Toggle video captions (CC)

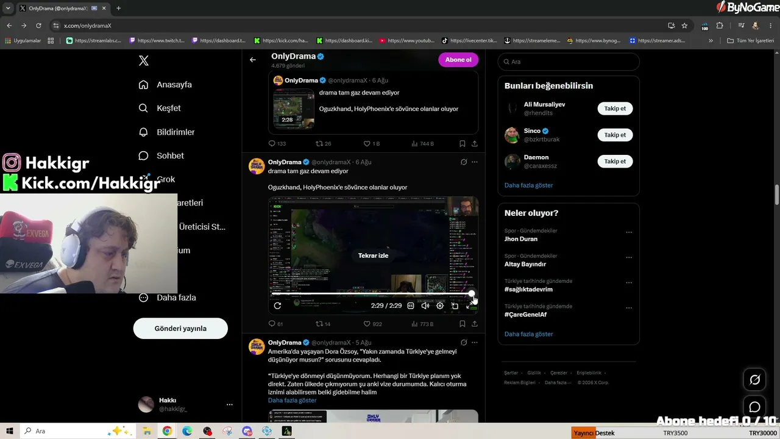coord(411,305)
